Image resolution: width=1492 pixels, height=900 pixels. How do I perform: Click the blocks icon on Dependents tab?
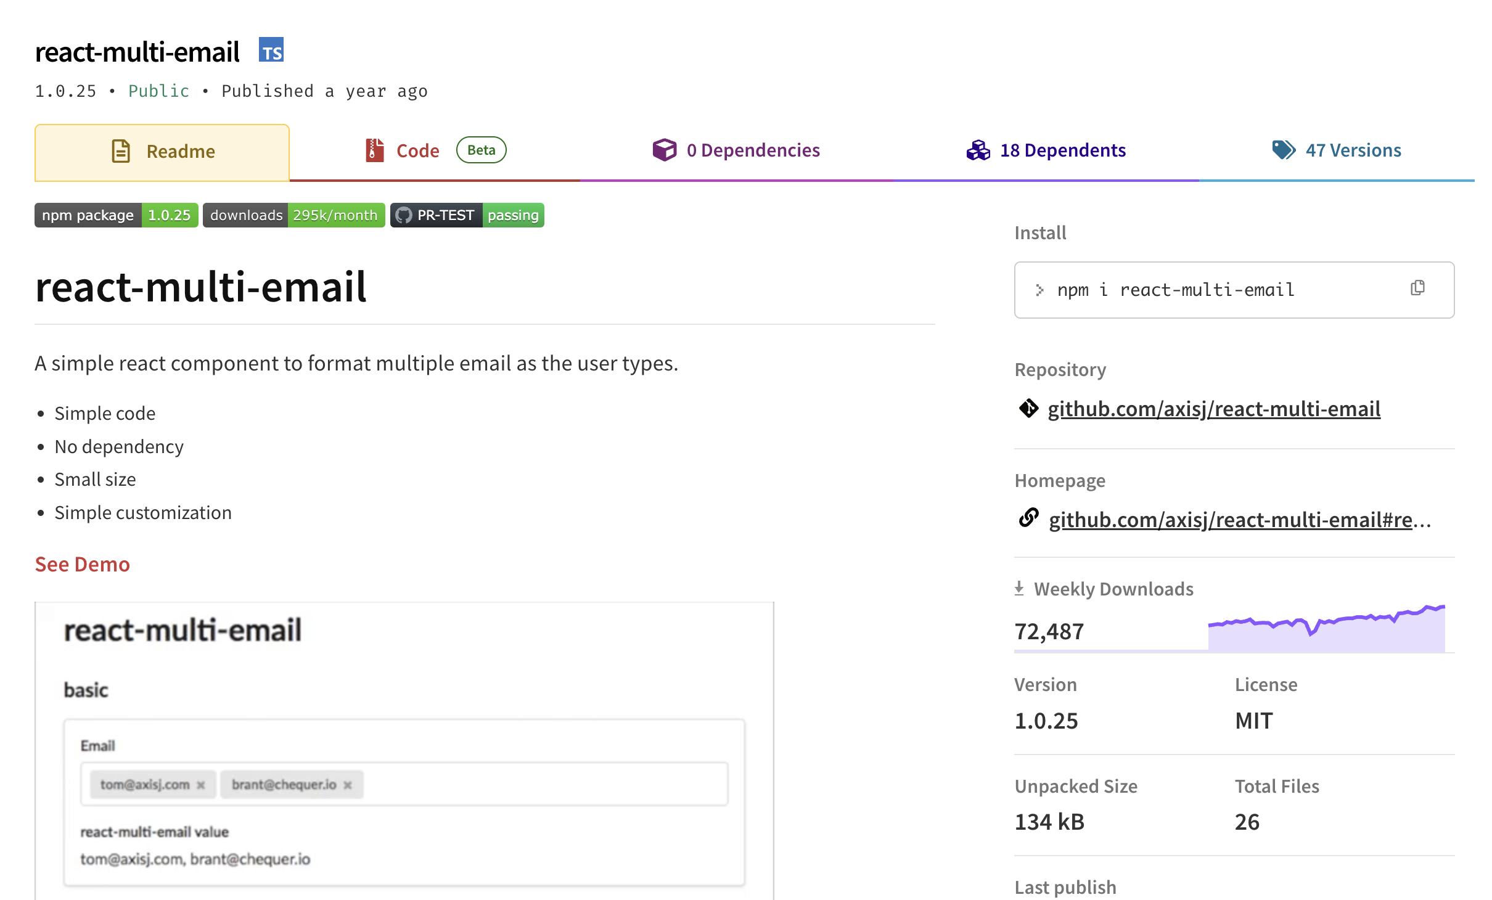[x=978, y=150]
